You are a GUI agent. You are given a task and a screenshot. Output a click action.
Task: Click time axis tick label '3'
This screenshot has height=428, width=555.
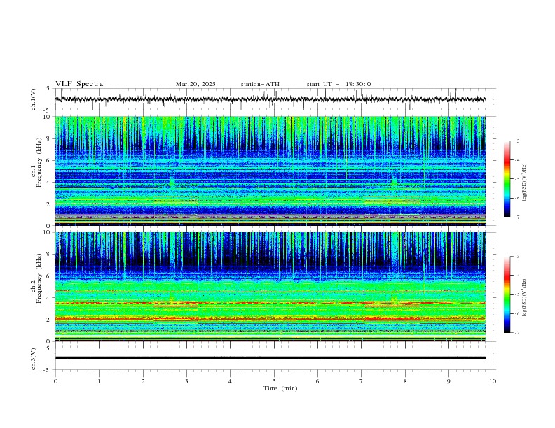click(x=186, y=381)
